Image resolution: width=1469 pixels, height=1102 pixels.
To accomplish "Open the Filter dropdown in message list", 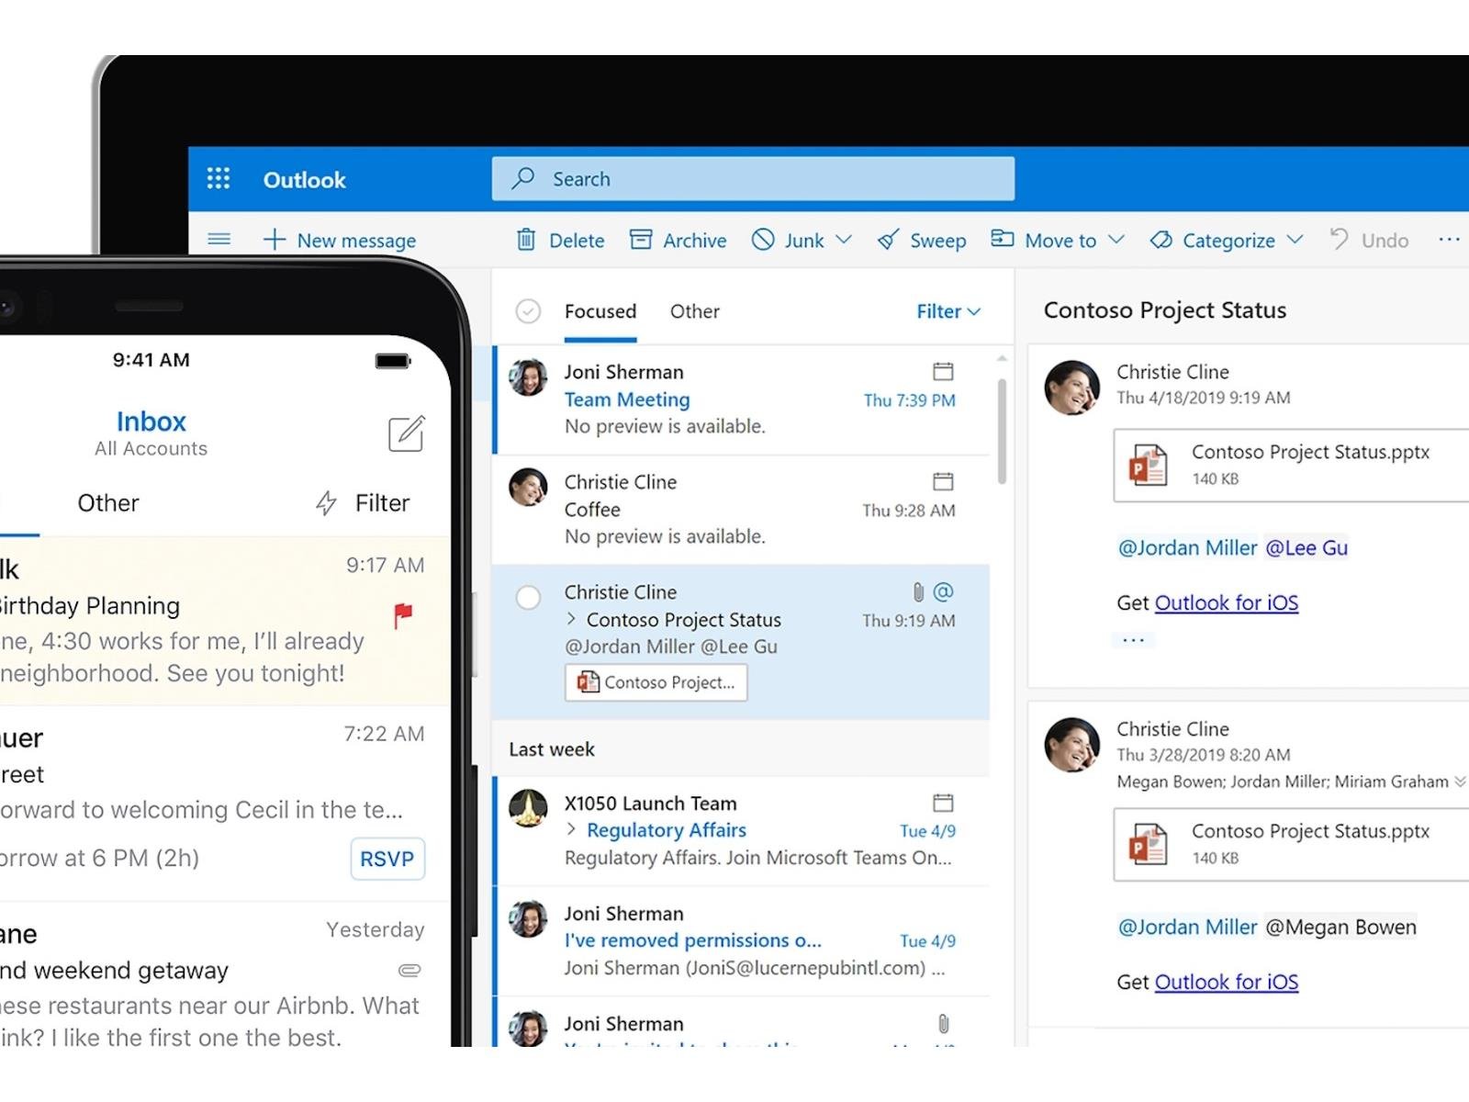I will click(x=948, y=311).
